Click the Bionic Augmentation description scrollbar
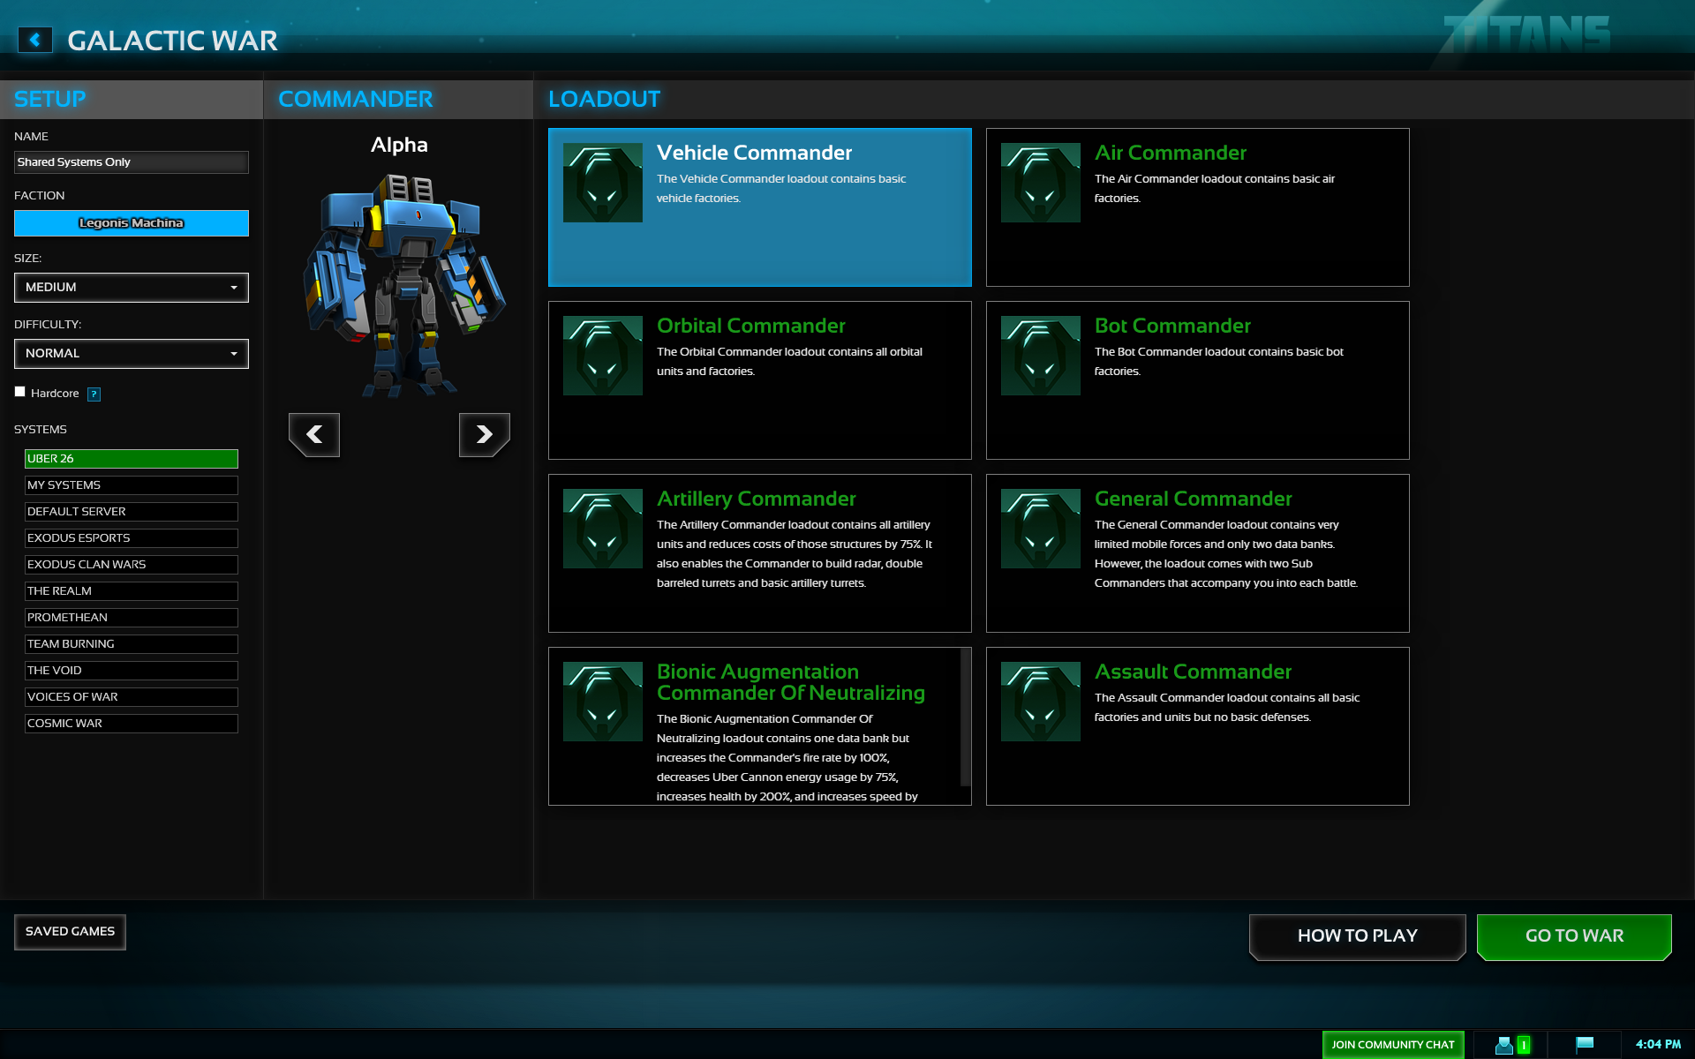1695x1059 pixels. pos(965,717)
